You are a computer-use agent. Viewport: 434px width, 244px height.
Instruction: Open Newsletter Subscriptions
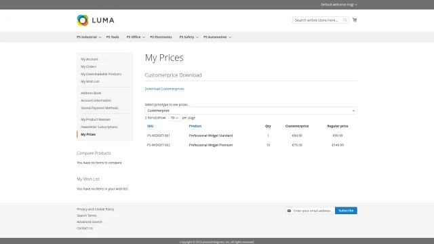(99, 127)
